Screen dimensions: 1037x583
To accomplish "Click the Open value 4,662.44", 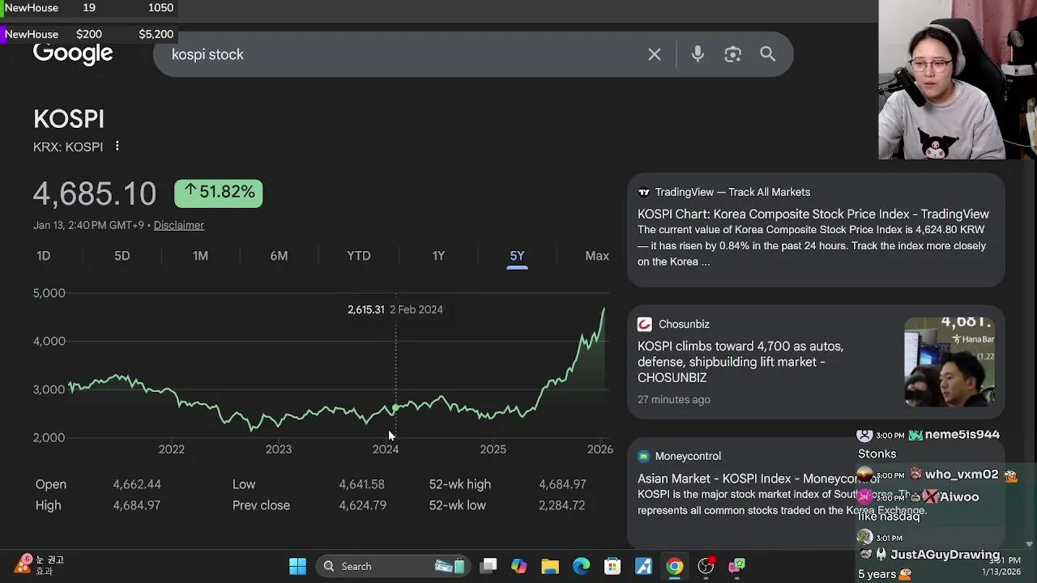I will click(x=137, y=484).
